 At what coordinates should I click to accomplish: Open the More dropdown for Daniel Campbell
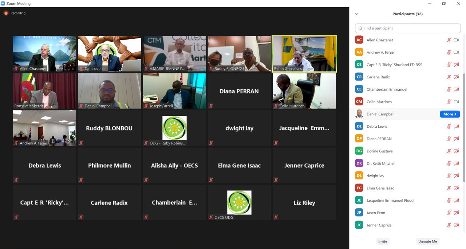(x=450, y=114)
